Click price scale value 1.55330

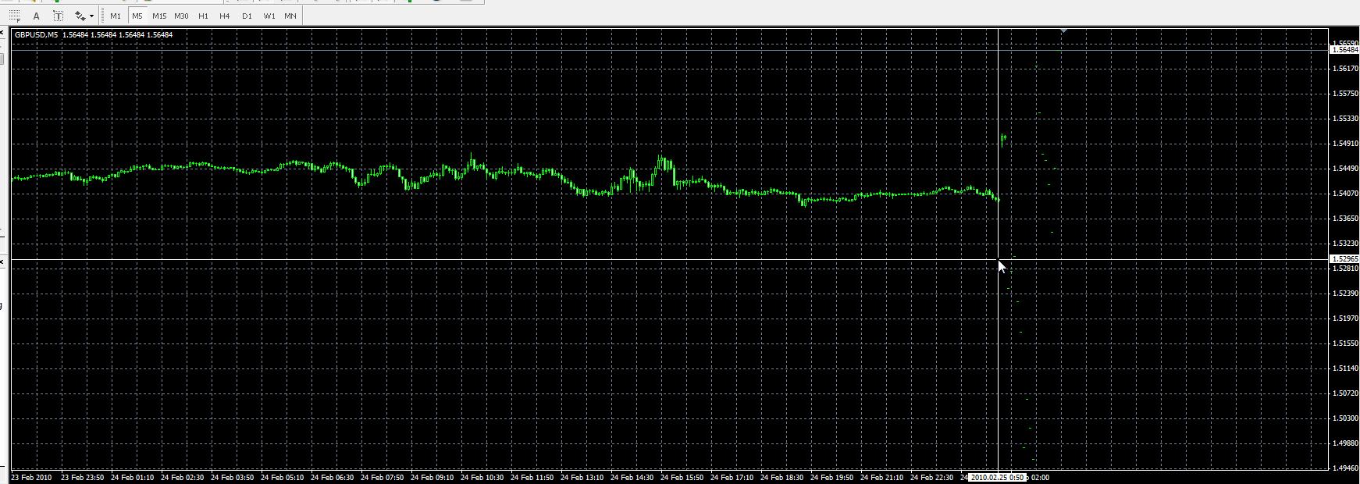(x=1345, y=119)
